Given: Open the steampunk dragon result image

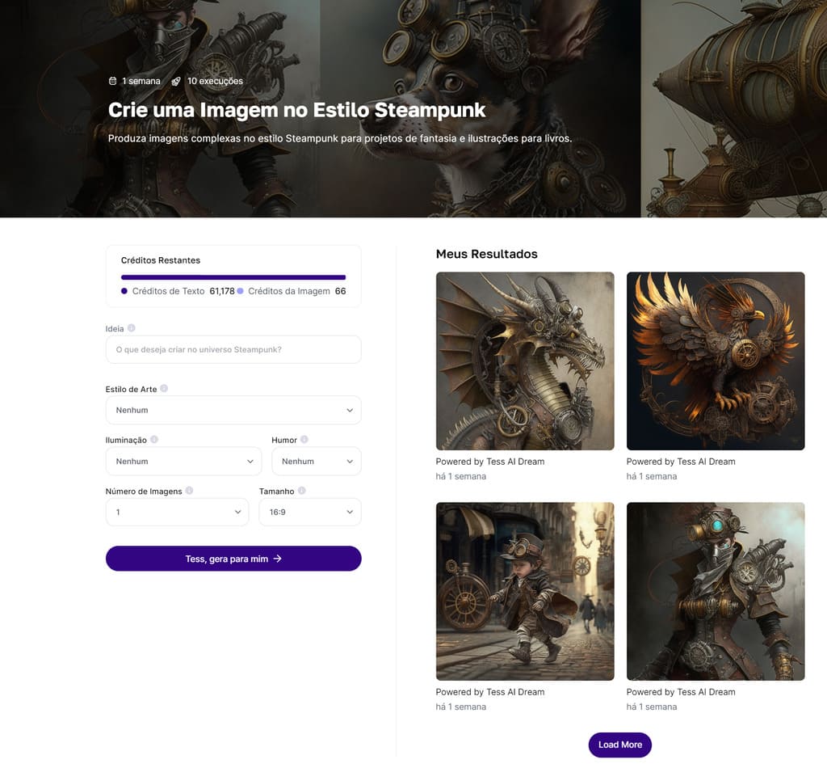Looking at the screenshot, I should pos(525,361).
